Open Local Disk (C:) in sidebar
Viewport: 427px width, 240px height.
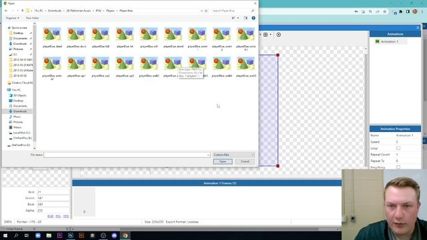[21, 133]
